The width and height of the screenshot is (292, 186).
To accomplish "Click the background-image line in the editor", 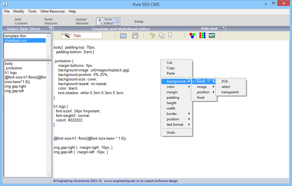I will (94, 70).
